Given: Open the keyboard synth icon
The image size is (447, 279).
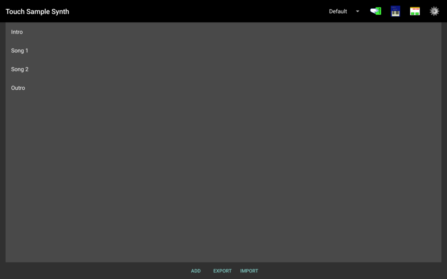Looking at the screenshot, I should 395,11.
